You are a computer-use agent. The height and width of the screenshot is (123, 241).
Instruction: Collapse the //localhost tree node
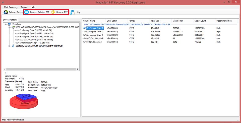(x=6, y=24)
